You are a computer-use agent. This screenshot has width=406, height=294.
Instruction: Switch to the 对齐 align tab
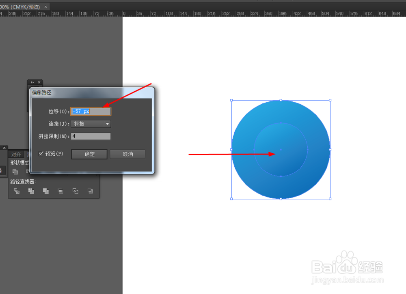[x=16, y=155]
